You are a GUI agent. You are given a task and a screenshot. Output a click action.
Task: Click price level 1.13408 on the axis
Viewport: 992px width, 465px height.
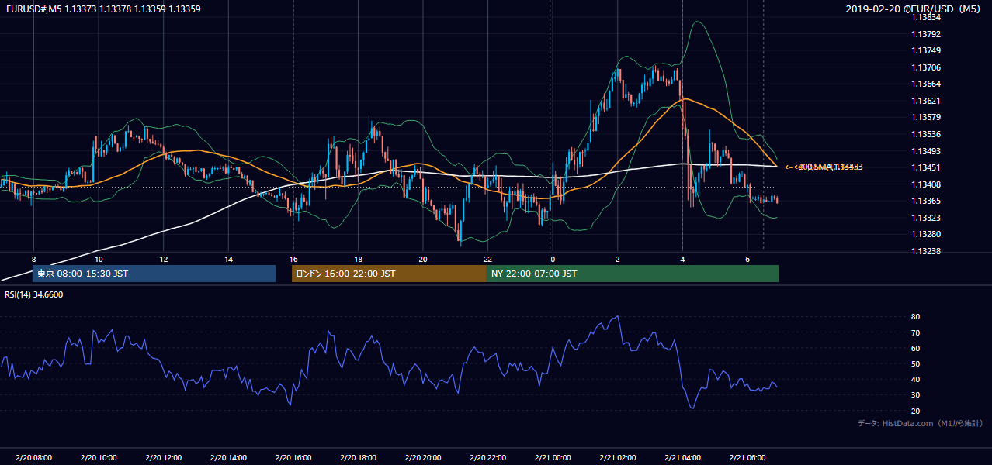[x=926, y=184]
